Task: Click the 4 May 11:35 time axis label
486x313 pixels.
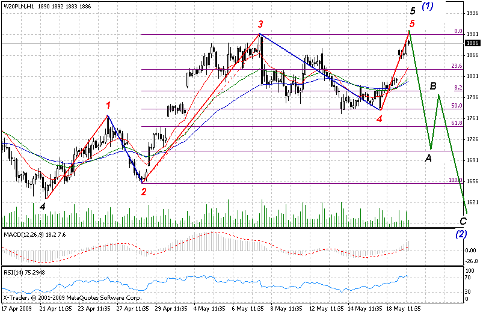Action: pos(209,309)
